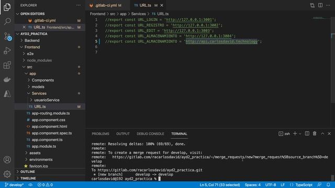Image resolution: width=335 pixels, height=188 pixels.
Task: Maximize the panel size
Action: tap(322, 134)
